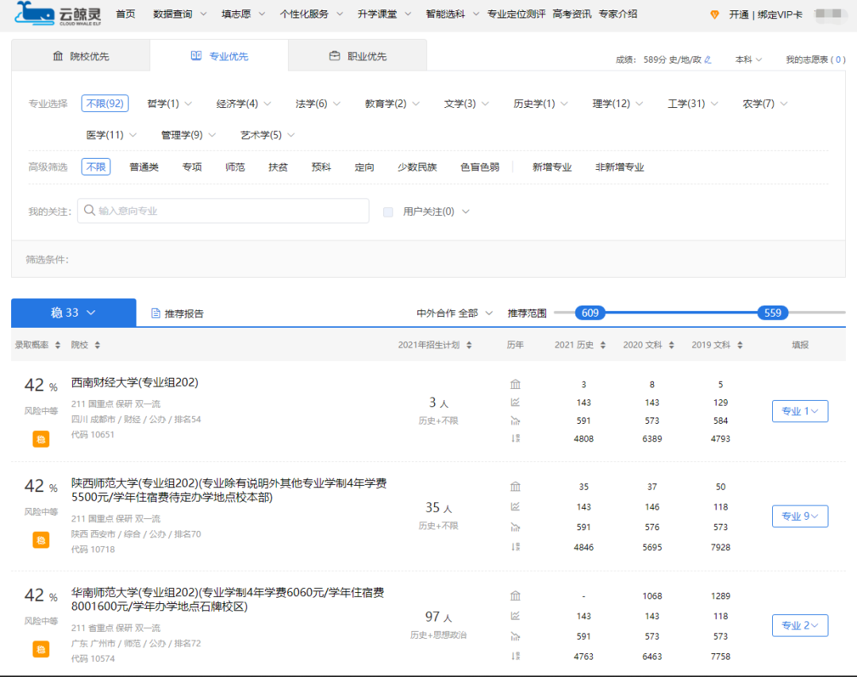Open 首页 in top navigation
The width and height of the screenshot is (857, 677).
(x=125, y=14)
